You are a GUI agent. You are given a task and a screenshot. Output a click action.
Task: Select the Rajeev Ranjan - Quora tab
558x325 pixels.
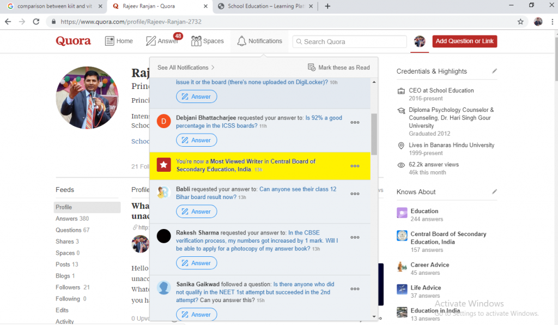point(160,6)
